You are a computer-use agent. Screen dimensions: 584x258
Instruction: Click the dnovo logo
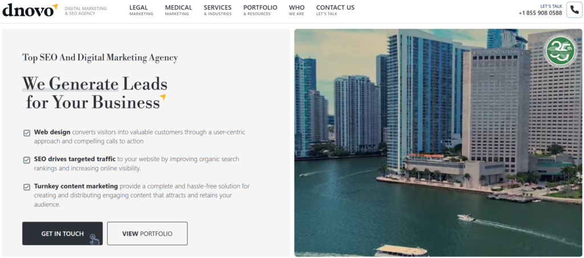point(30,10)
